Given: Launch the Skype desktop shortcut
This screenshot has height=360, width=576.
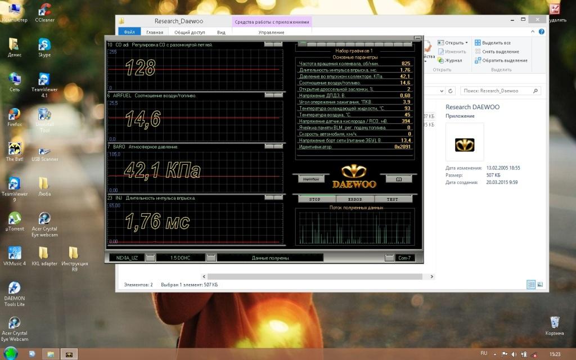Looking at the screenshot, I should pos(44,45).
